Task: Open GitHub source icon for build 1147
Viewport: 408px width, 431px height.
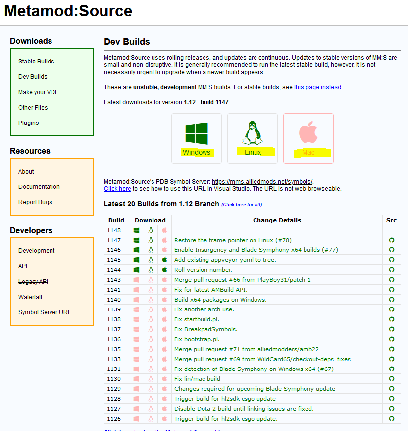Action: (x=392, y=240)
